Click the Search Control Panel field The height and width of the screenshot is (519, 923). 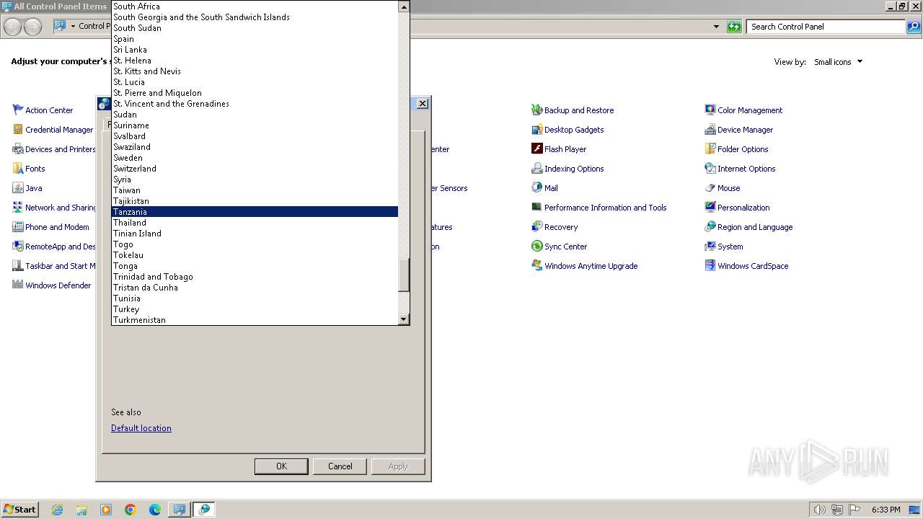[826, 27]
